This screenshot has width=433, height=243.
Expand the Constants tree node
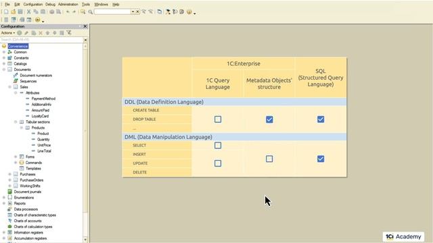tap(4, 58)
